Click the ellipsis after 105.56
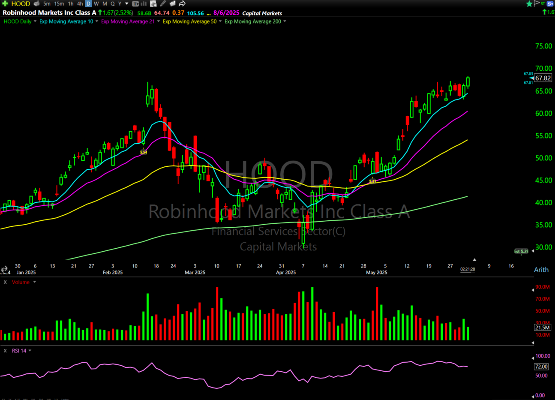The width and height of the screenshot is (555, 400). (209, 14)
